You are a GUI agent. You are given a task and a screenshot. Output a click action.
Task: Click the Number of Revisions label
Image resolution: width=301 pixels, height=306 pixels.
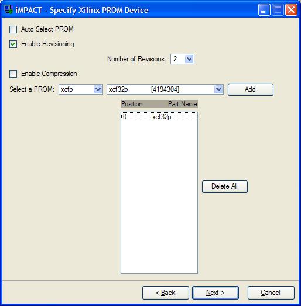tap(136, 59)
